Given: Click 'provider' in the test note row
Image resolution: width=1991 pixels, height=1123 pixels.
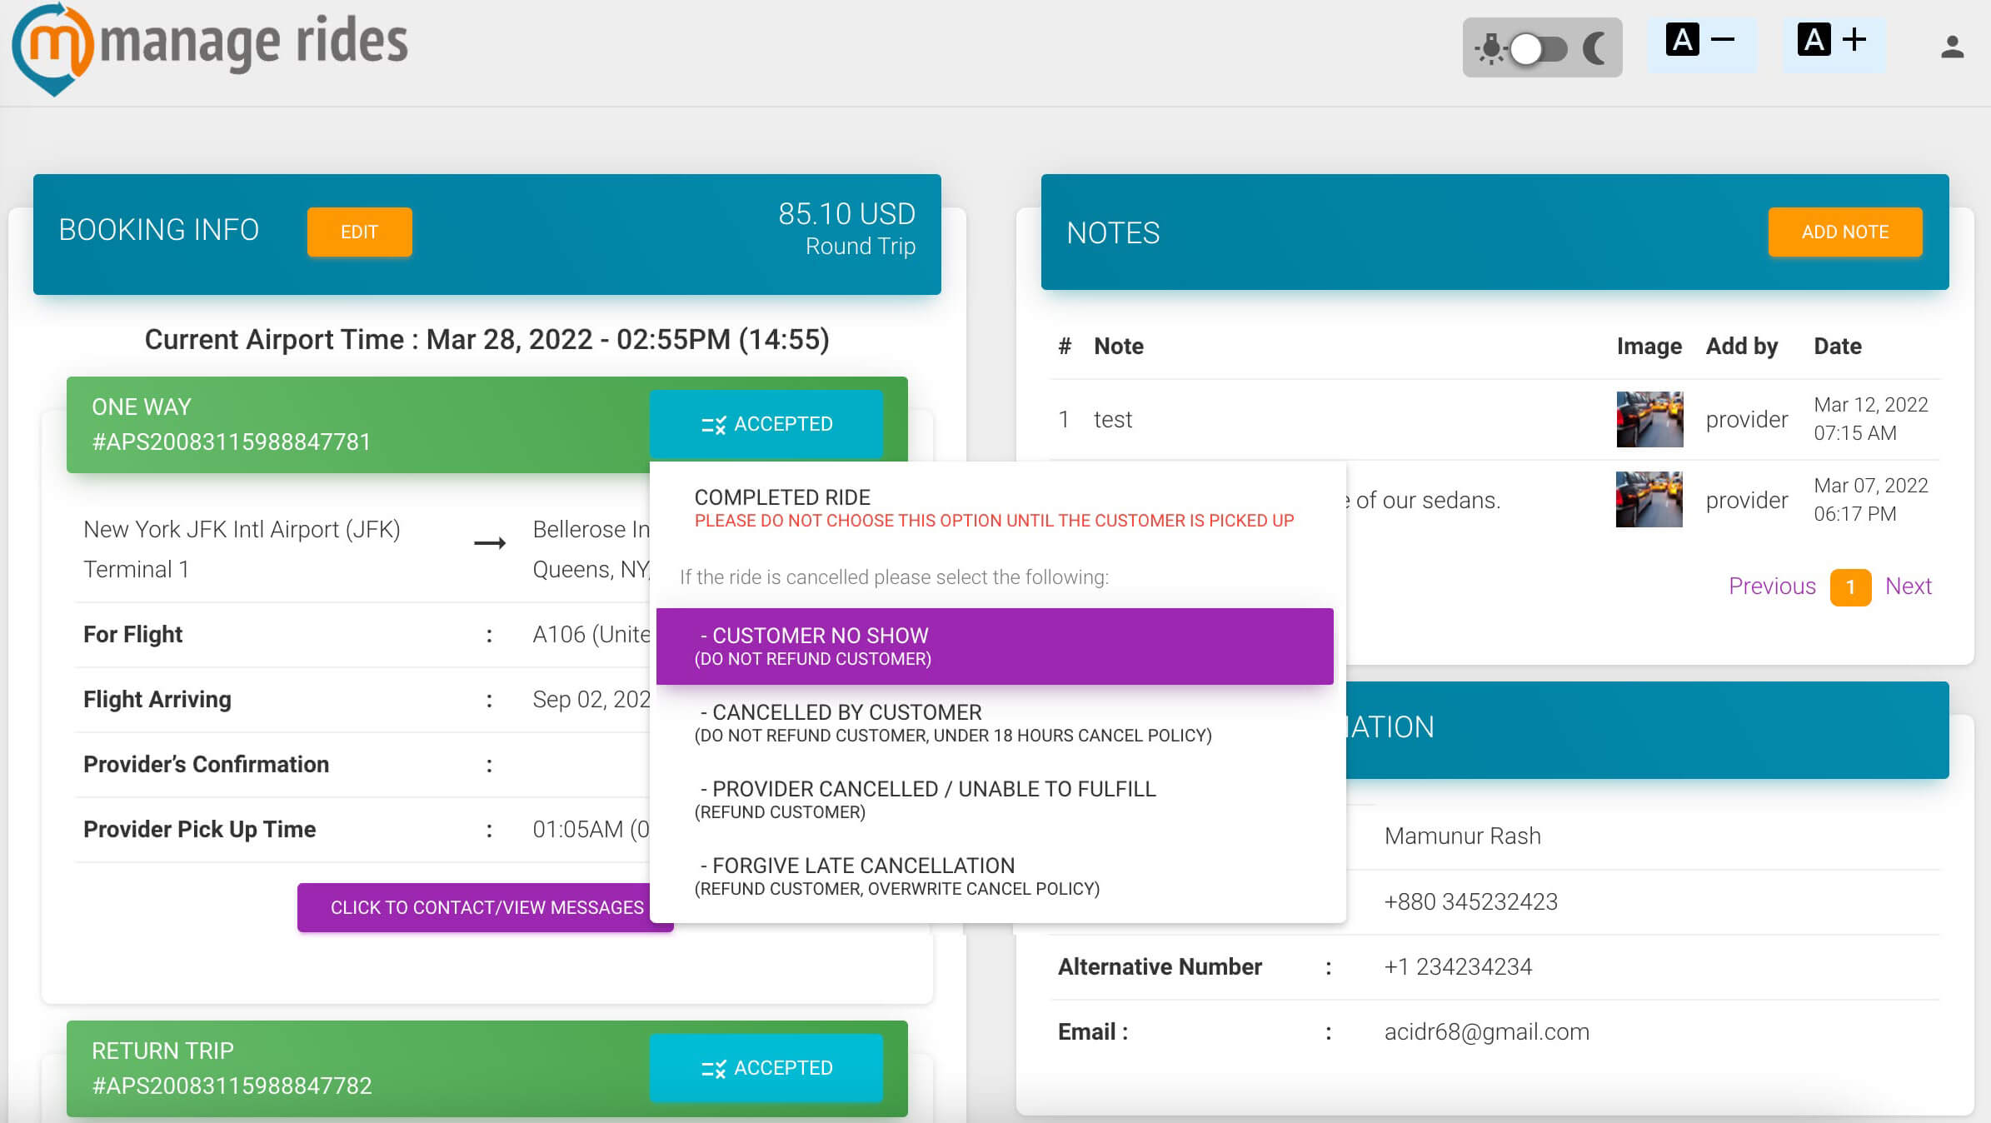Looking at the screenshot, I should point(1747,420).
